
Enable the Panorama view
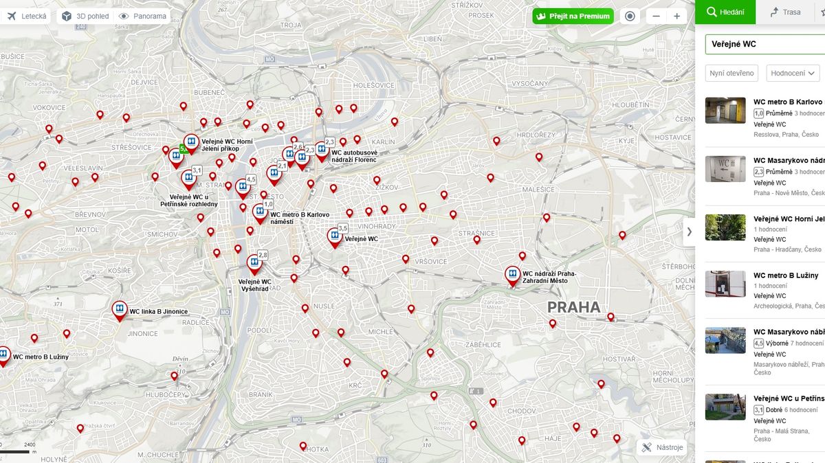point(143,16)
